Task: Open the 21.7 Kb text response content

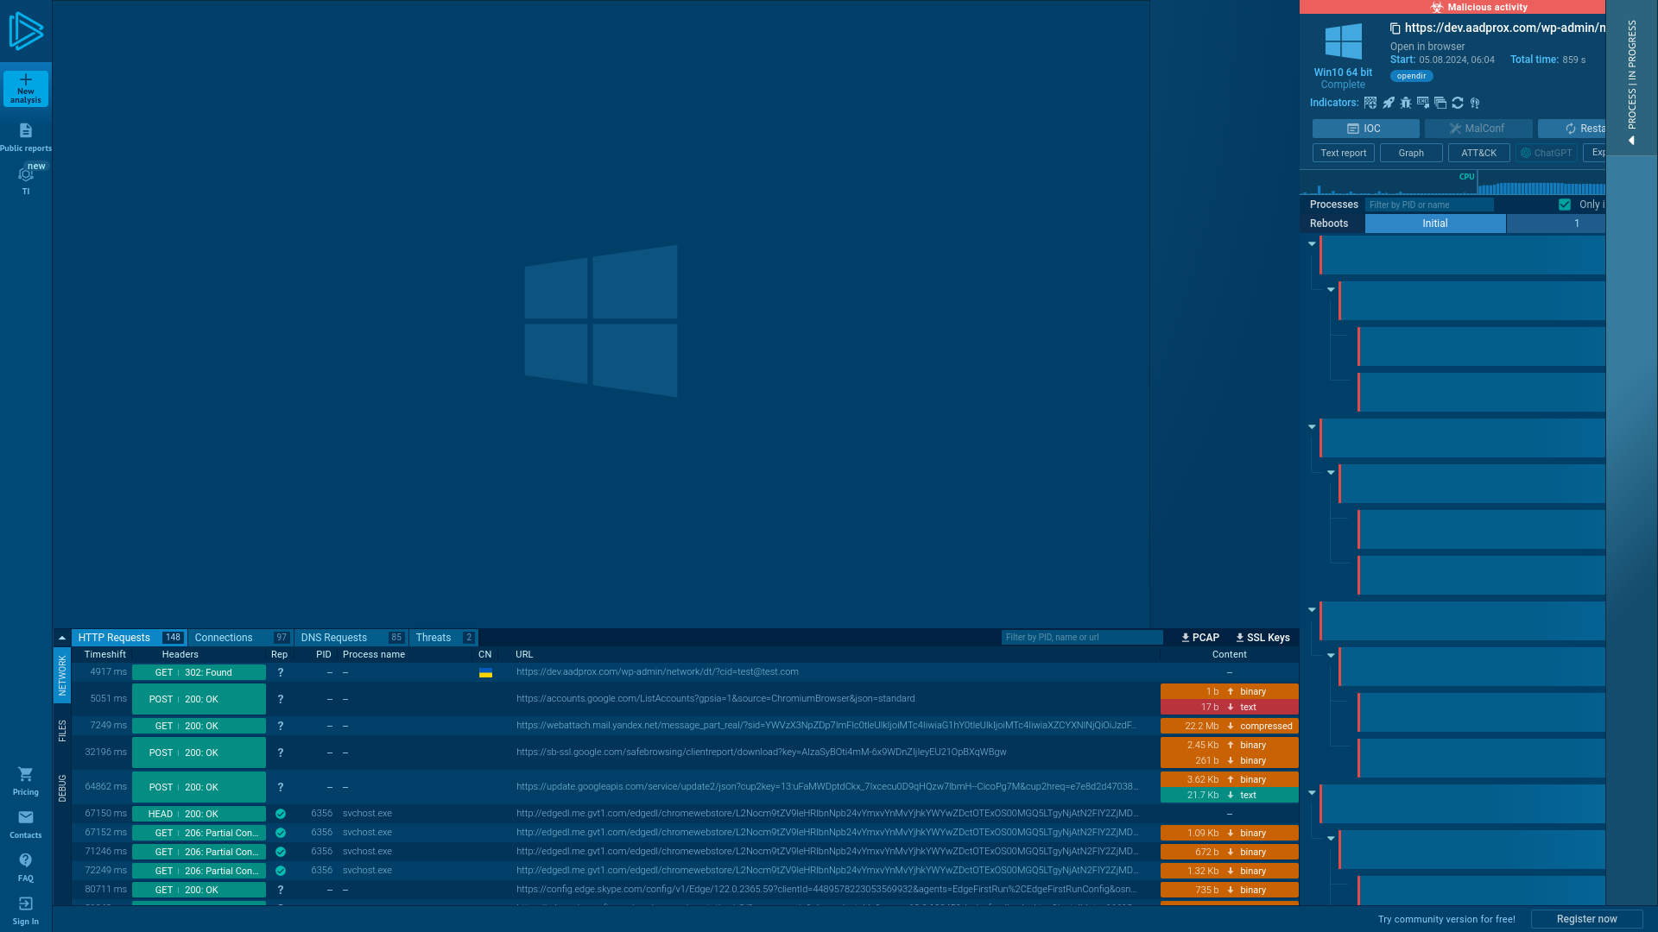Action: 1229,795
